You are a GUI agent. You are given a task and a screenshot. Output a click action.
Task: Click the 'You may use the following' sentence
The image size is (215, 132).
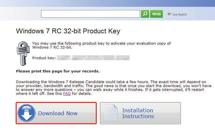(101, 43)
